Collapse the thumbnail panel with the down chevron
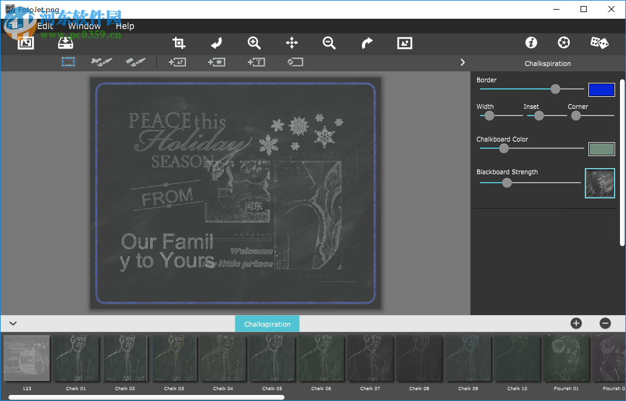 click(13, 324)
